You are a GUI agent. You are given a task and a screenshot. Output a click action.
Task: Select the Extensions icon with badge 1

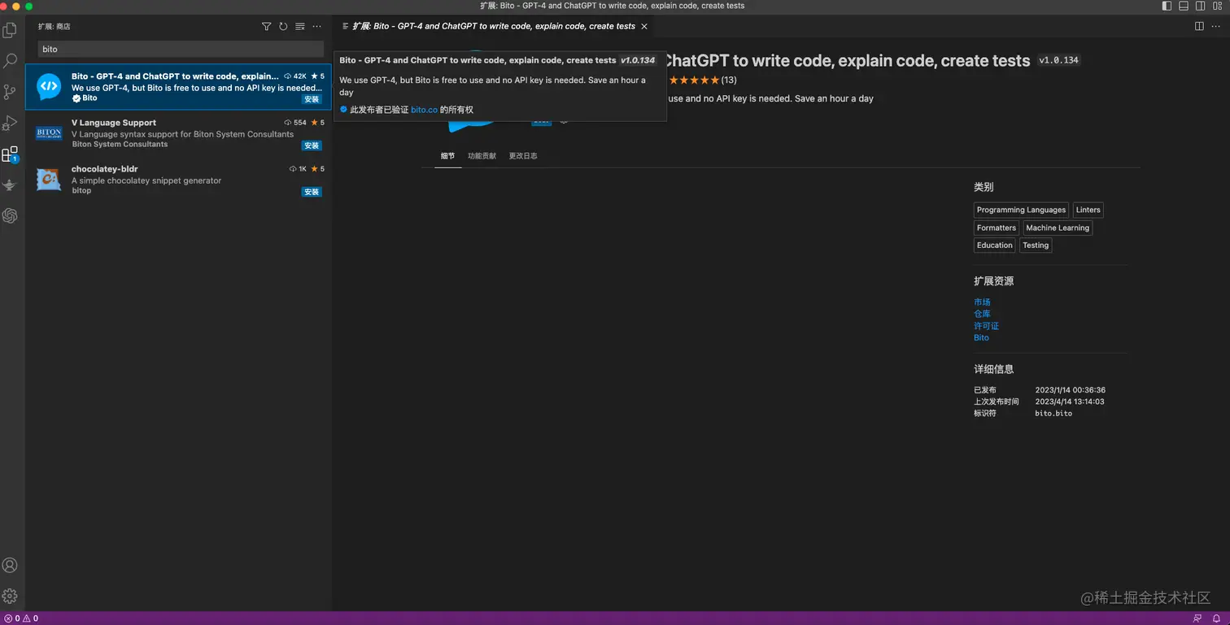click(10, 154)
